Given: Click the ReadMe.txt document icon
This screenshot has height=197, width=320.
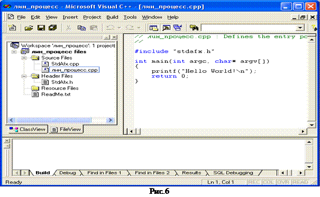Looking at the screenshot, I should 35,95.
